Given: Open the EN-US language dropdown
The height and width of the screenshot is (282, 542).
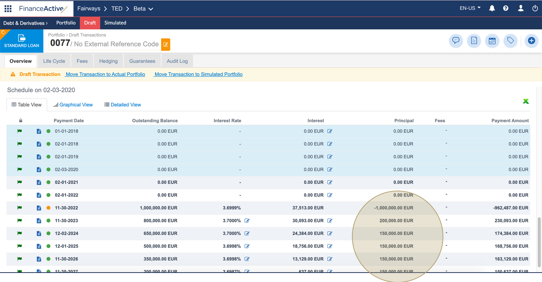Looking at the screenshot, I should click(x=470, y=8).
